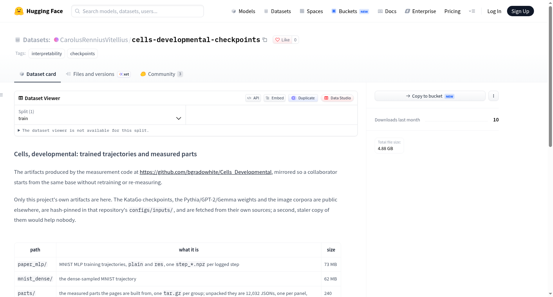The image size is (553, 297).
Task: Expand the extra navigation menu icon
Action: (472, 11)
